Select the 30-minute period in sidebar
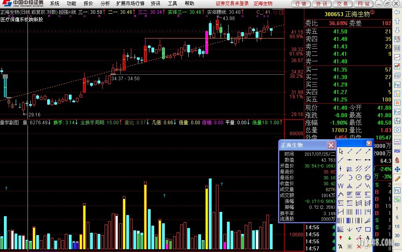This screenshot has width=402, height=252. [x=397, y=235]
